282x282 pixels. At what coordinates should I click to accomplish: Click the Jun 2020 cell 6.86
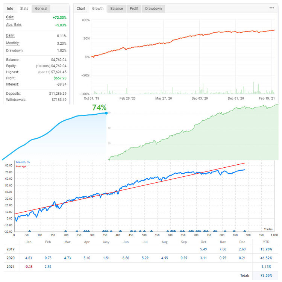point(126,258)
